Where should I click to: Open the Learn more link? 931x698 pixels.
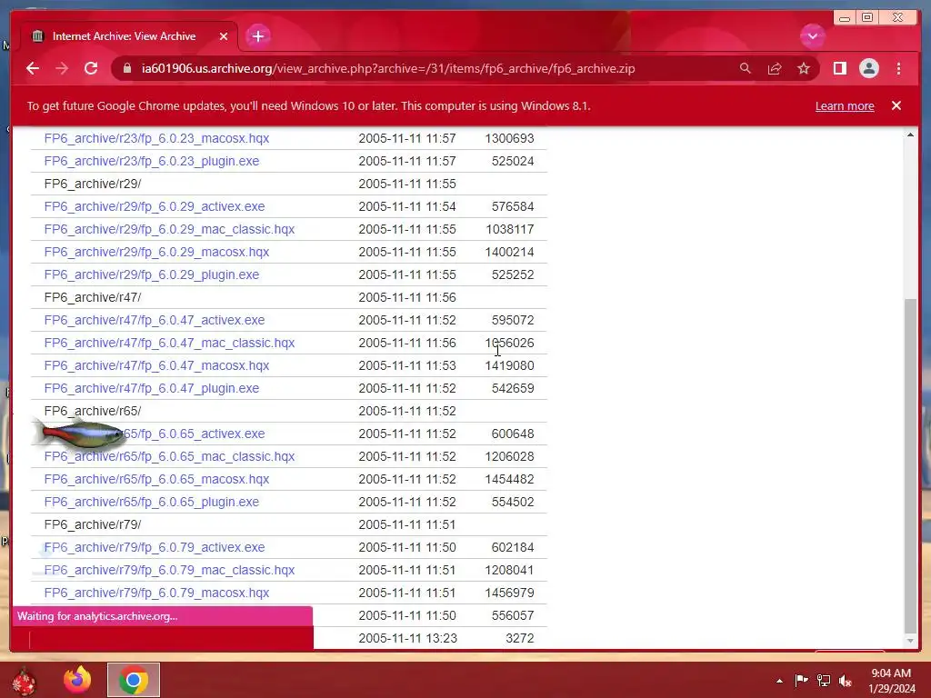[x=845, y=105]
